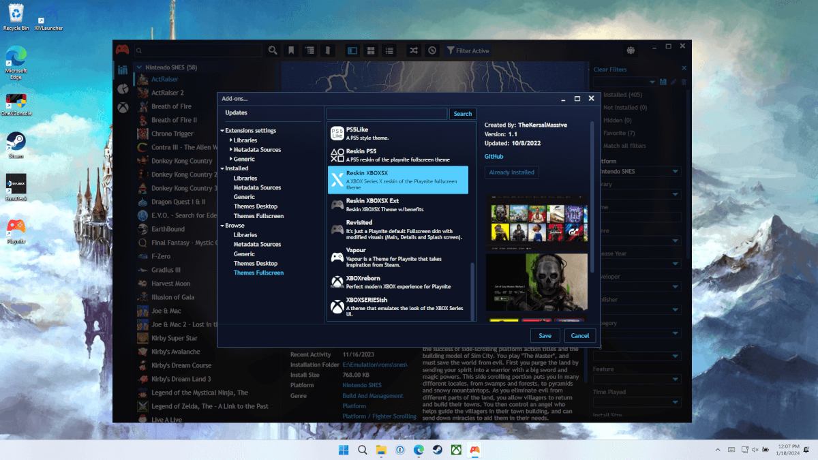Click Save in the Add-ons dialog
818x460 pixels.
[545, 335]
